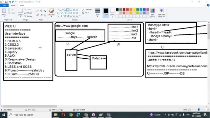
Task: Select Color 1 foreground box
Action: [106, 13]
